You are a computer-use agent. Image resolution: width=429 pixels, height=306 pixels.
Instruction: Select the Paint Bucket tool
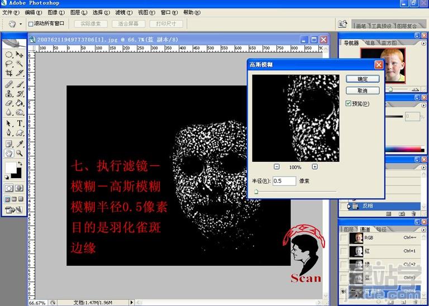tap(19, 103)
